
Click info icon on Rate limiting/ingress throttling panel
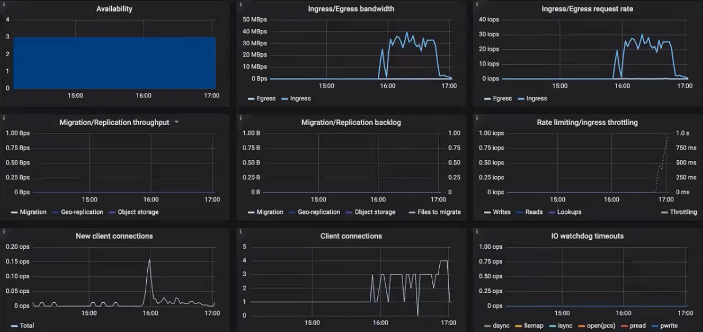point(476,118)
